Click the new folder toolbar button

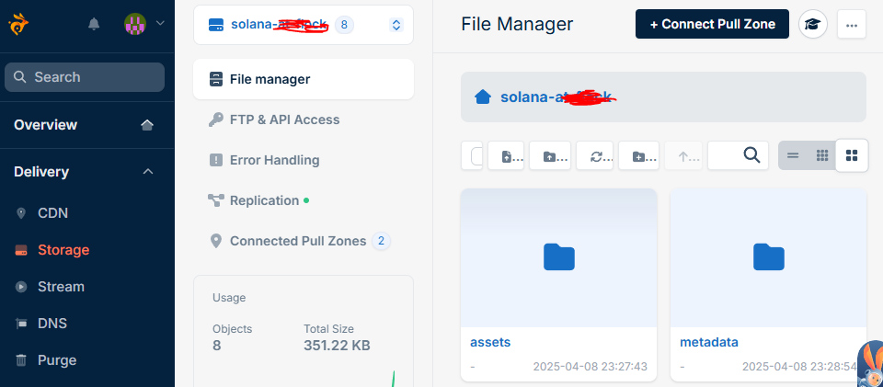click(x=638, y=156)
